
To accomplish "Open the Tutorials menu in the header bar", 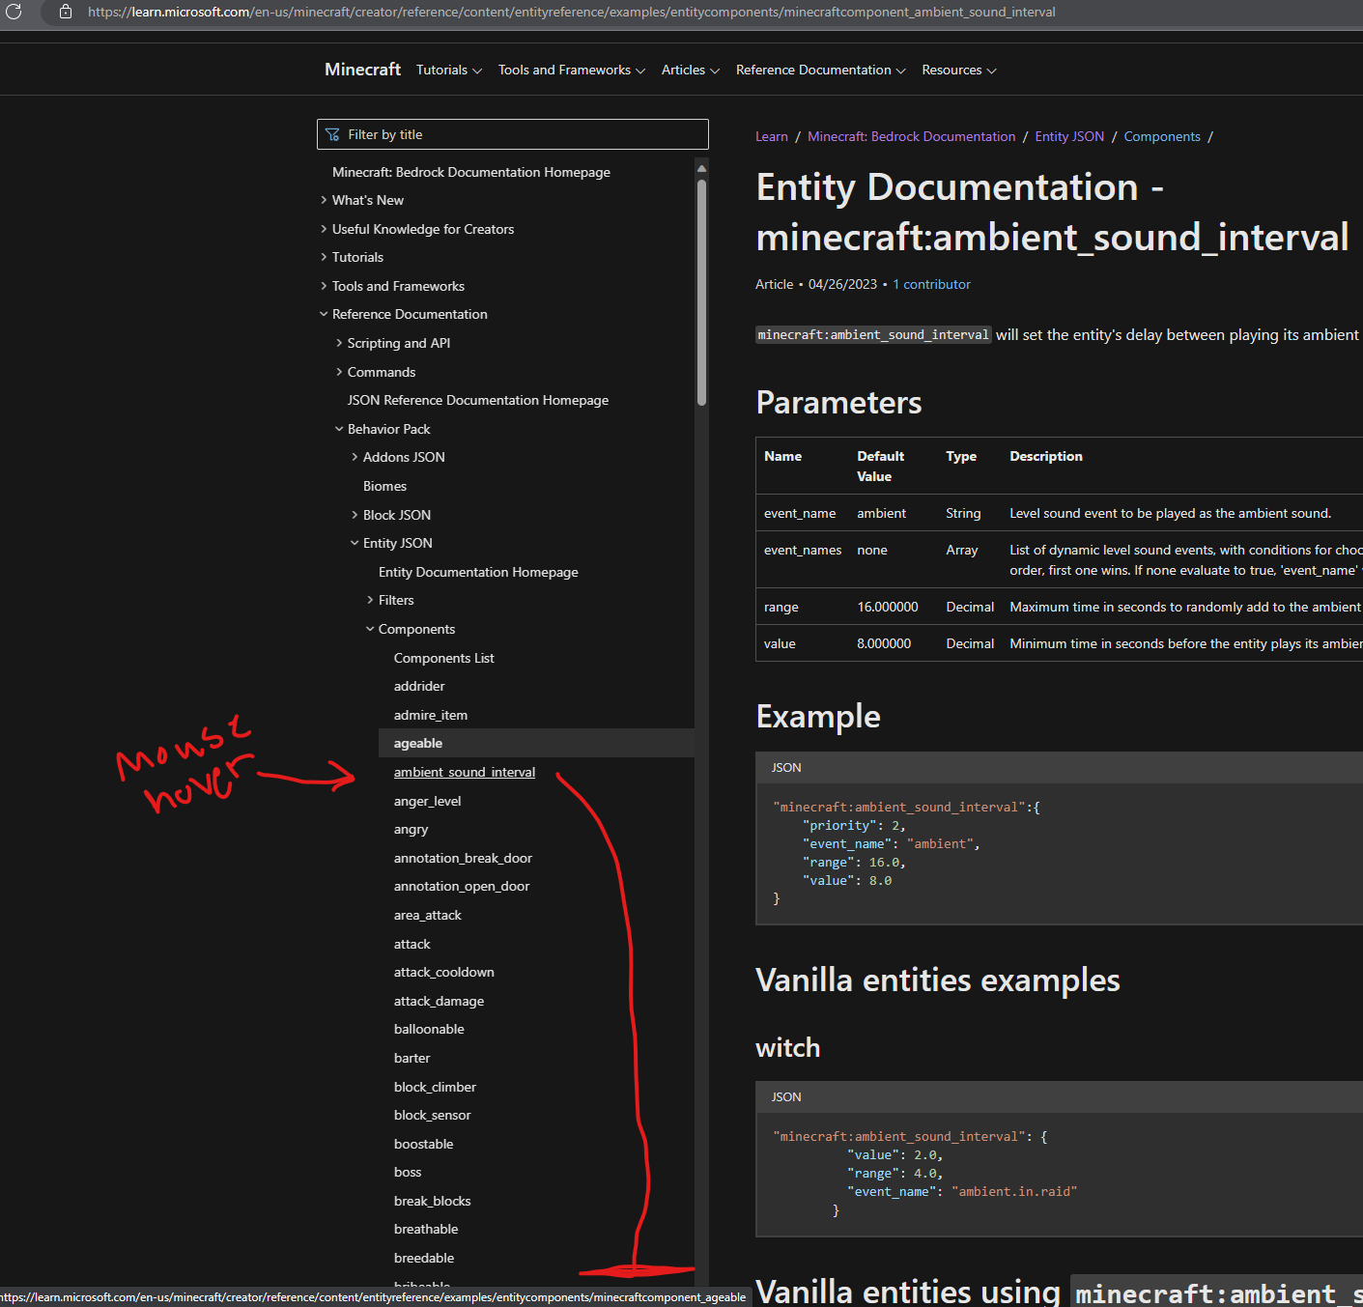I will [x=449, y=70].
